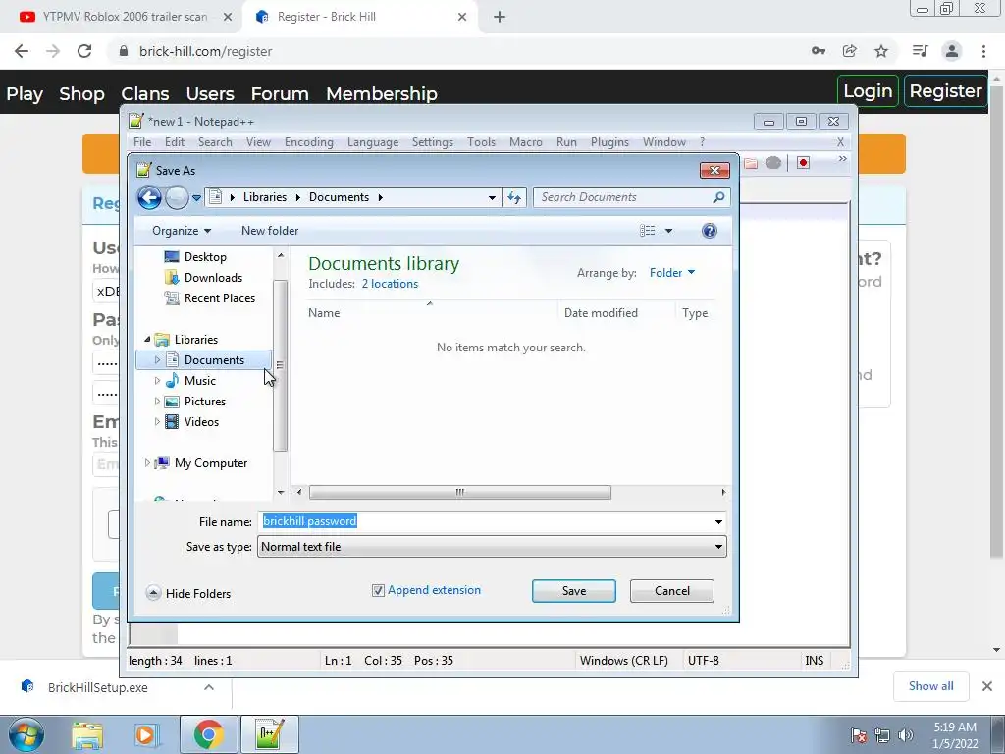Expand the Pictures library node

click(157, 402)
